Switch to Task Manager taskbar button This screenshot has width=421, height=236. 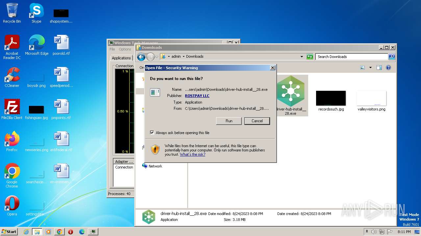tap(93, 232)
